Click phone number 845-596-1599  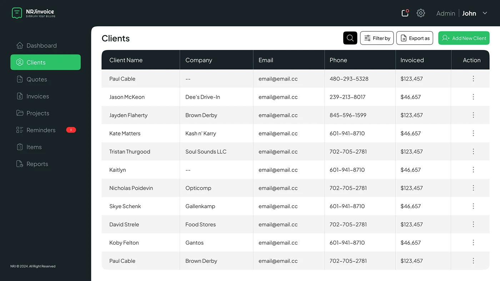348,115
